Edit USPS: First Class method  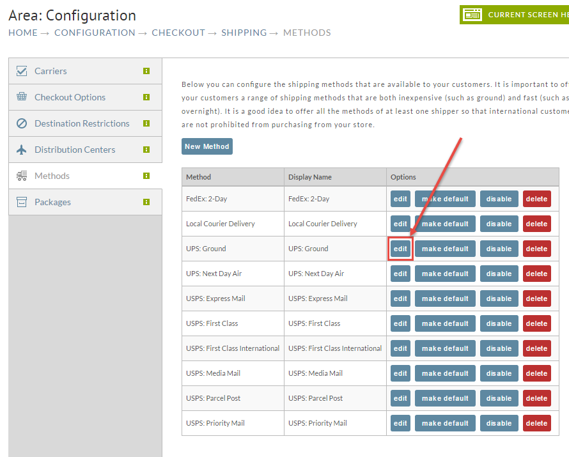click(400, 323)
